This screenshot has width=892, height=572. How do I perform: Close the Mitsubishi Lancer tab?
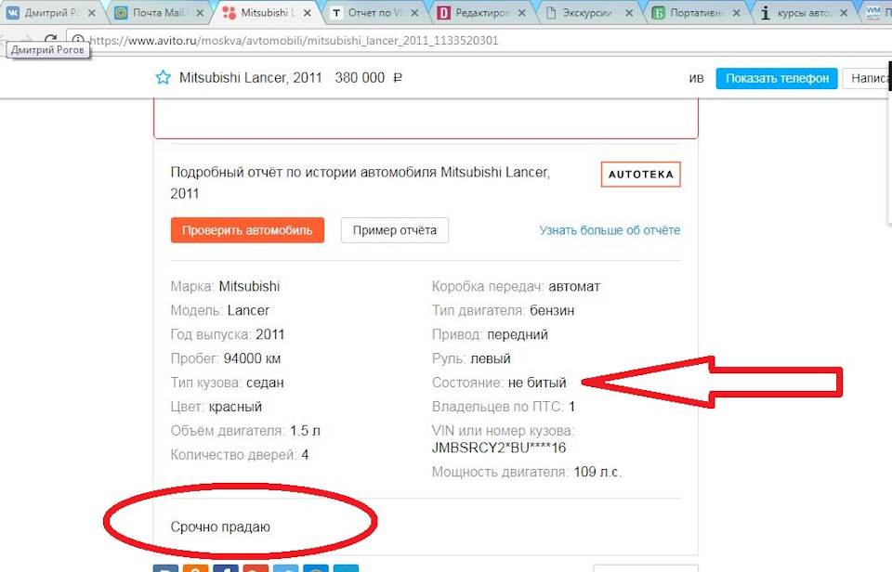308,12
